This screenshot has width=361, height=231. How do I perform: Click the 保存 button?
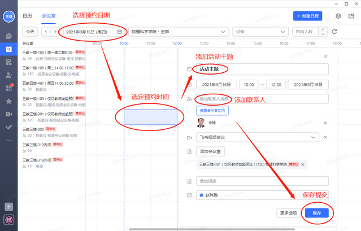coord(316,213)
